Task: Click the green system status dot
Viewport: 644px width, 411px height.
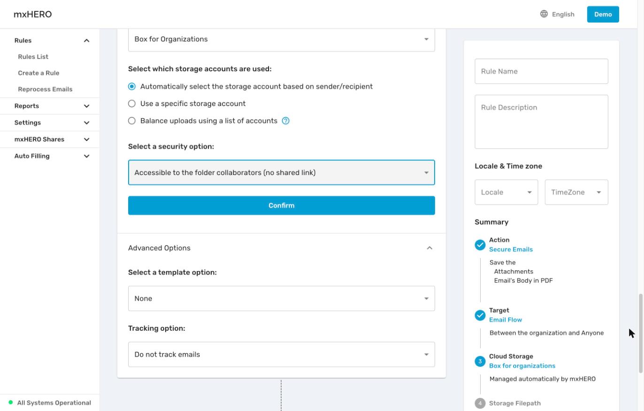Action: coord(11,403)
